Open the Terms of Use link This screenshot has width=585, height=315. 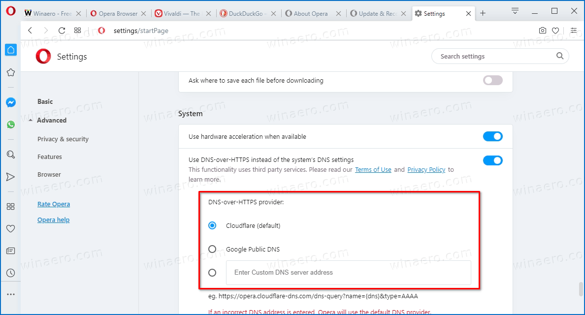pos(373,169)
